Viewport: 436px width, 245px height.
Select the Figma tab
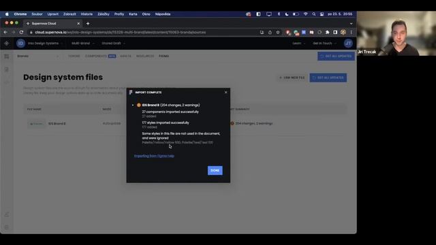click(x=163, y=56)
